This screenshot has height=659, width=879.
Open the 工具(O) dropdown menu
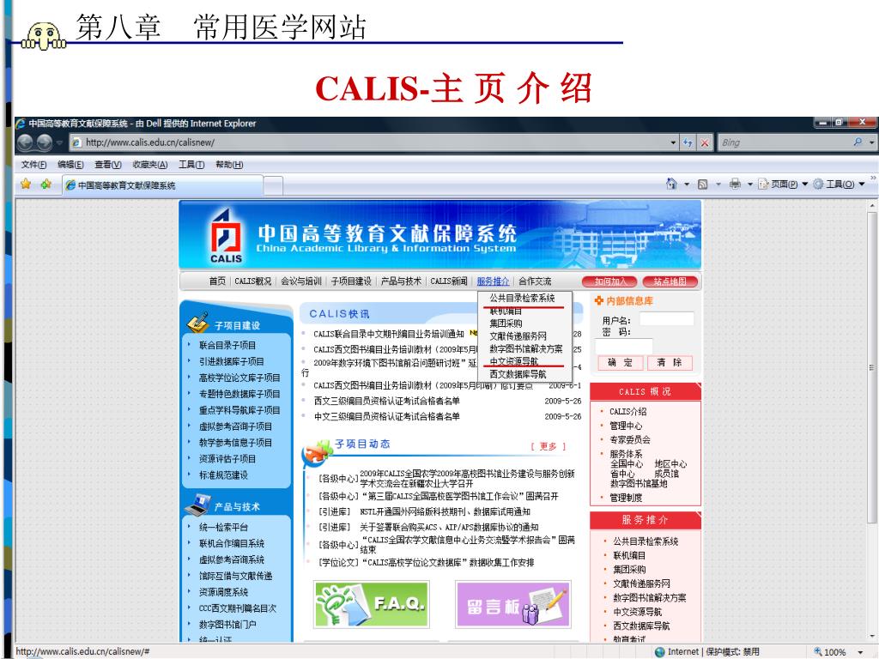[839, 184]
